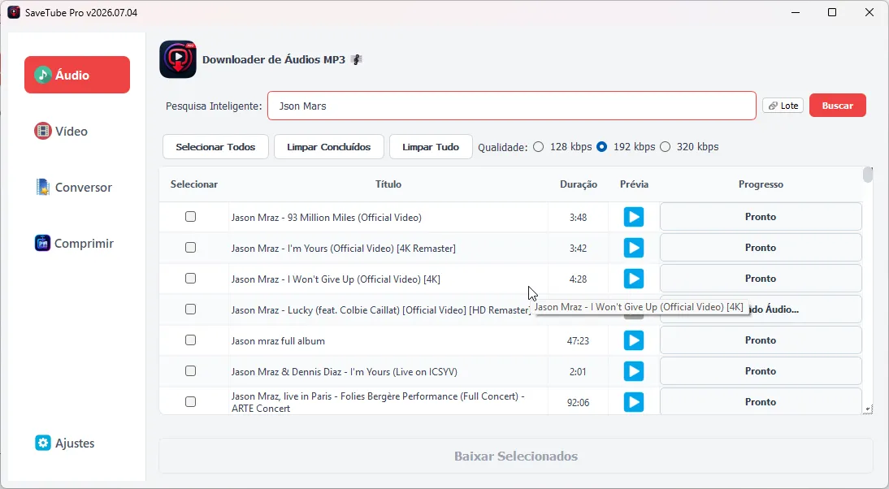Open the Áudio section in the sidebar

point(77,75)
